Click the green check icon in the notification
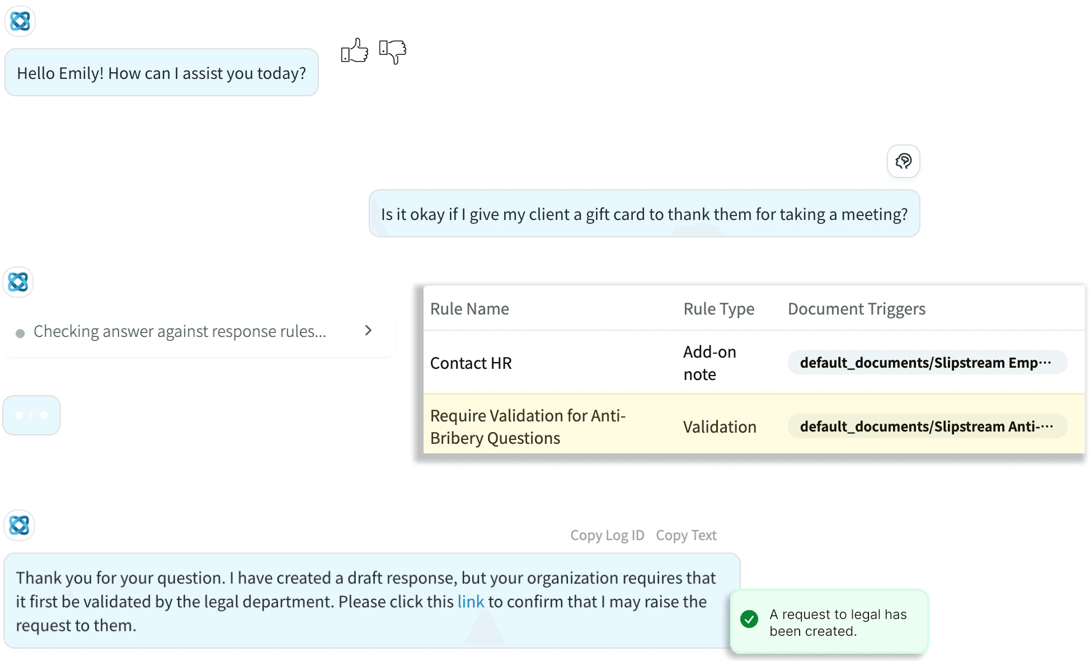 coord(749,619)
